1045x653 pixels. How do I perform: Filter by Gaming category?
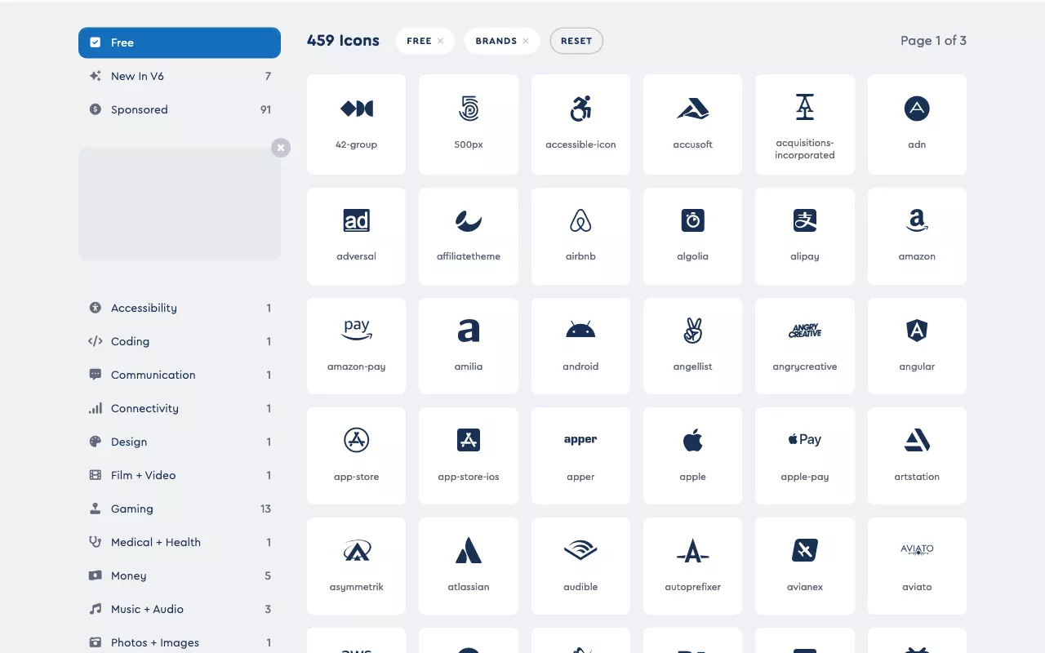click(180, 509)
